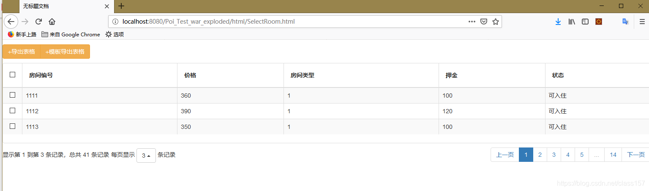The width and height of the screenshot is (649, 191).
Task: Select the 1111 room number cell
Action: [100, 95]
